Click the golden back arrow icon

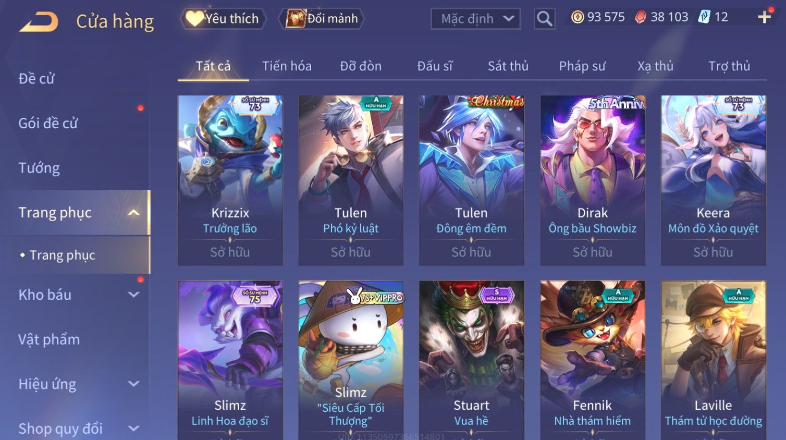coord(39,22)
